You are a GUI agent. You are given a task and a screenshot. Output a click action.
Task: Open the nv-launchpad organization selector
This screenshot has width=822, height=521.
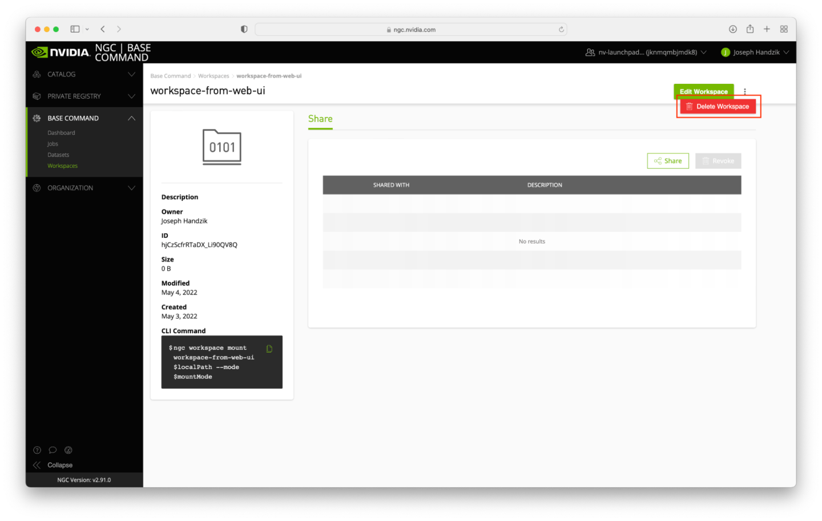(x=646, y=52)
